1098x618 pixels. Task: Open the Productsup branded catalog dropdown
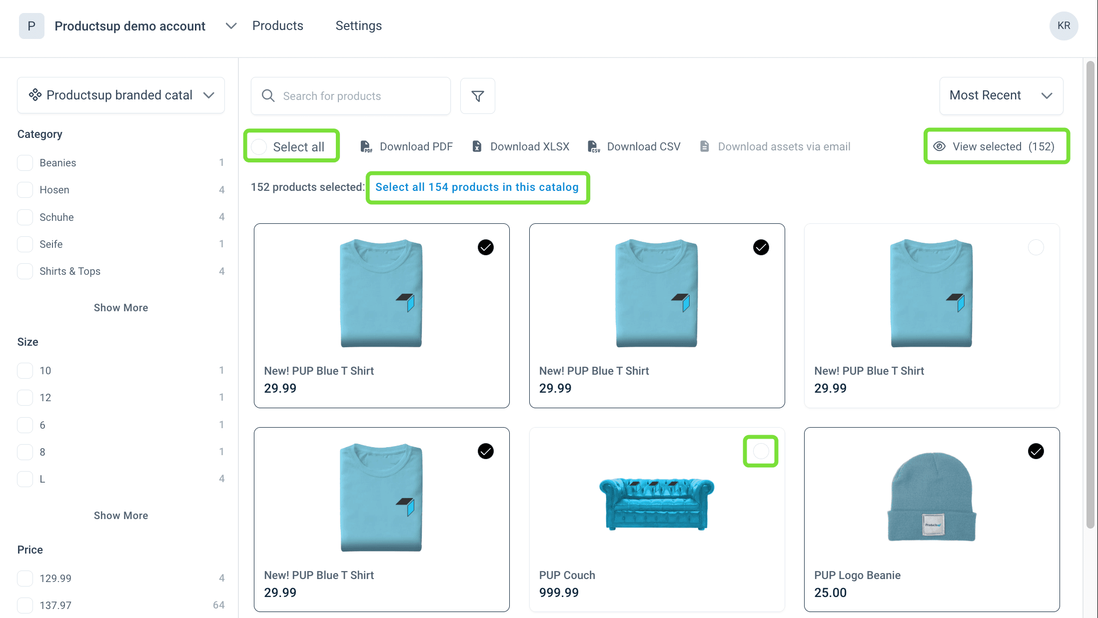[121, 95]
